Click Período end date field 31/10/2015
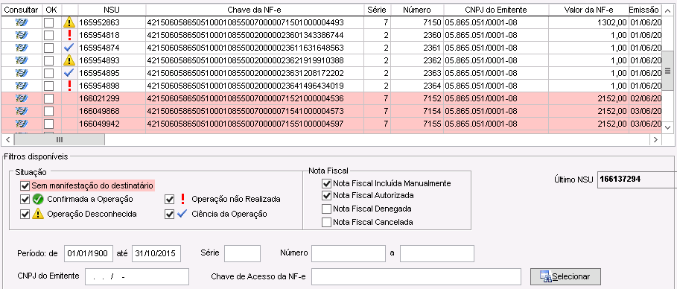 click(x=156, y=253)
